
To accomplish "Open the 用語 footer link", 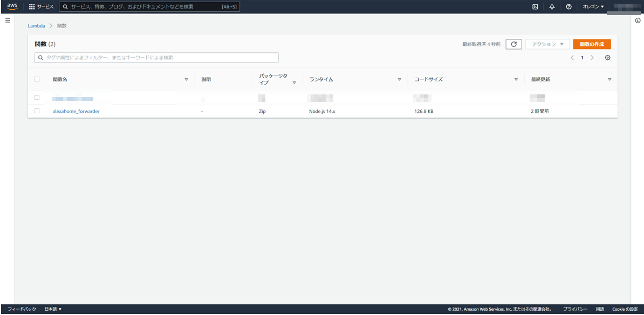I will [x=600, y=309].
